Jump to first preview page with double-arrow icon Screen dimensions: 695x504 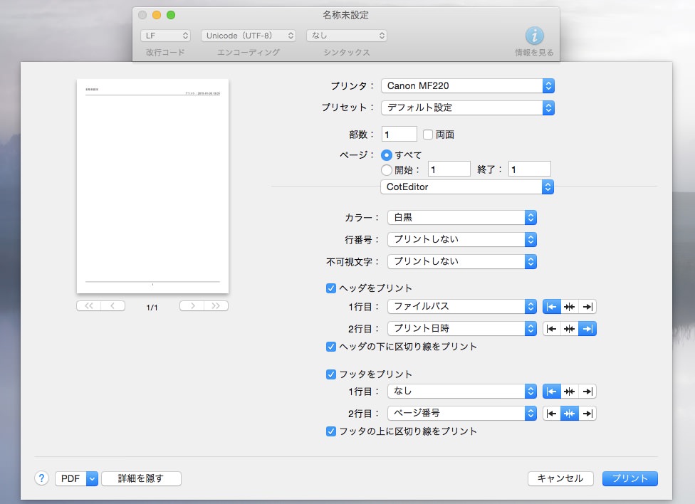point(87,305)
